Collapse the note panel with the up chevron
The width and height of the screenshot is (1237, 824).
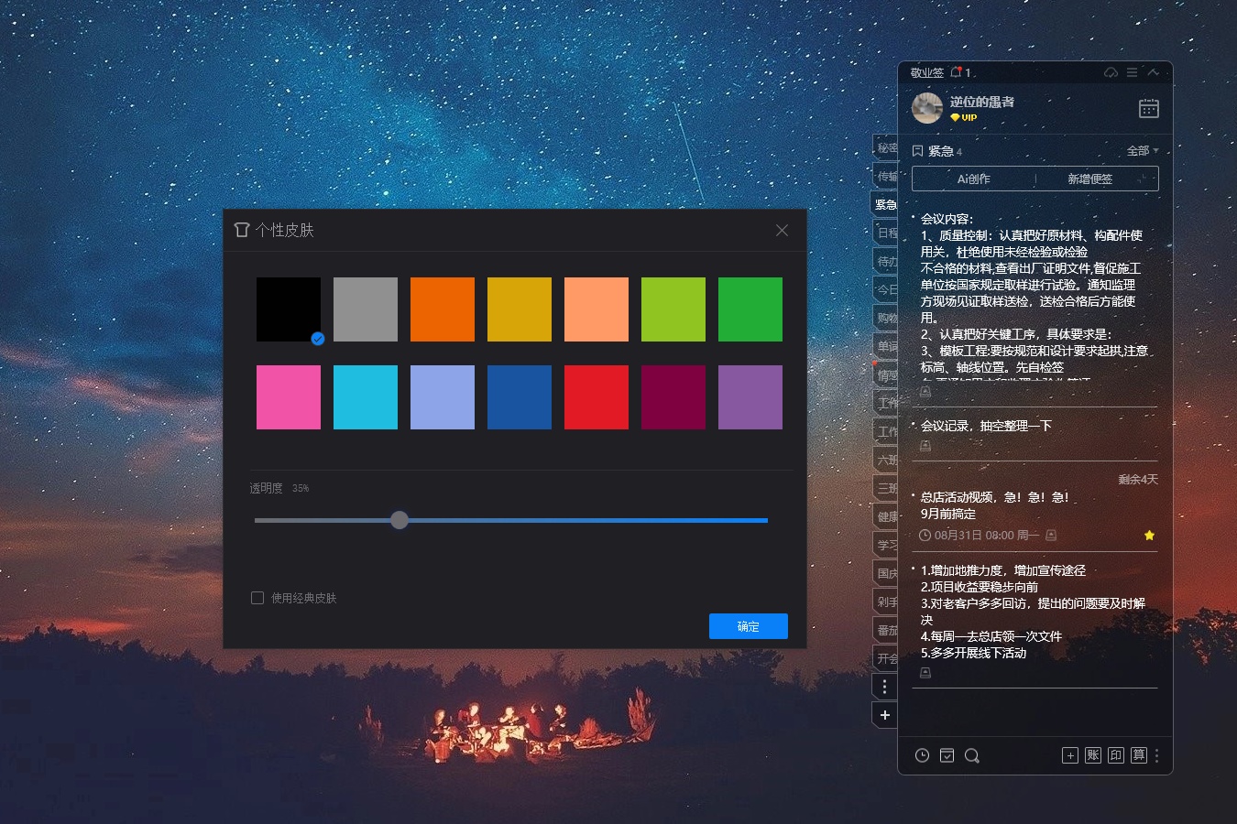click(1154, 72)
